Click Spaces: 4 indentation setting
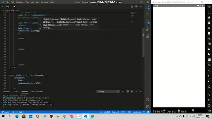The height and width of the screenshot is (119, 212). coord(115,112)
